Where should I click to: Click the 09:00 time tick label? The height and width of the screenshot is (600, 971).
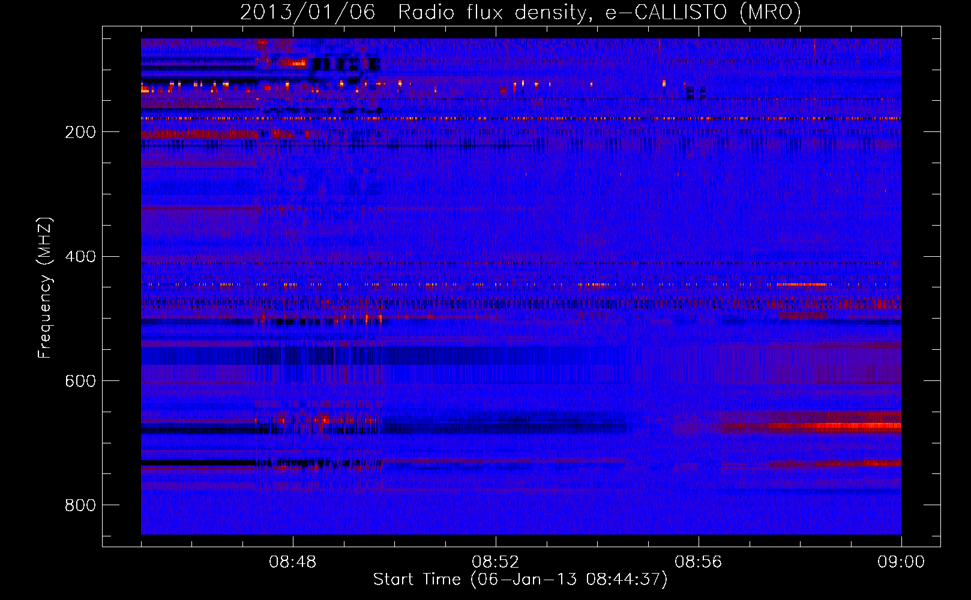(x=901, y=562)
